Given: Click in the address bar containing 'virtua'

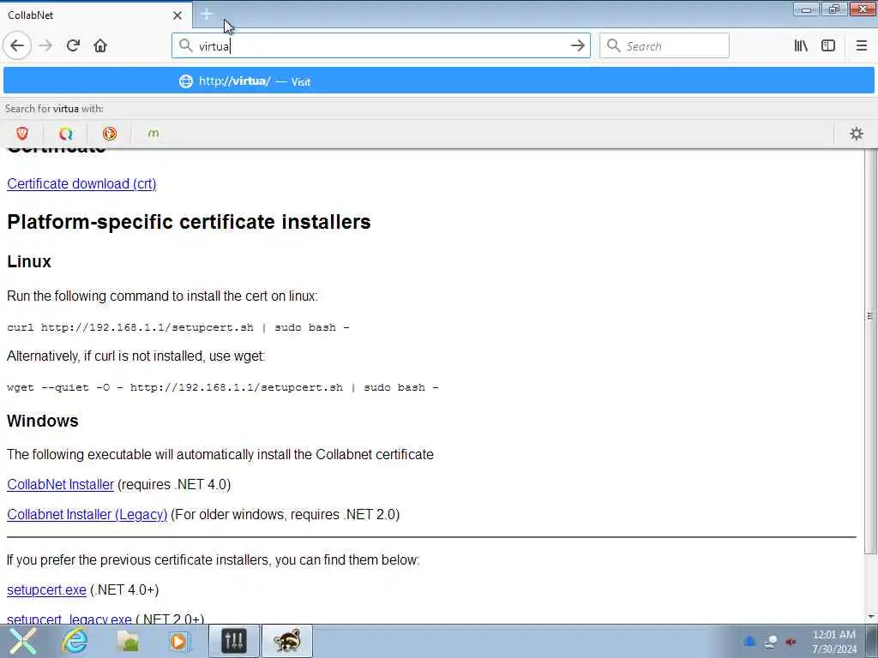Looking at the screenshot, I should 381,46.
